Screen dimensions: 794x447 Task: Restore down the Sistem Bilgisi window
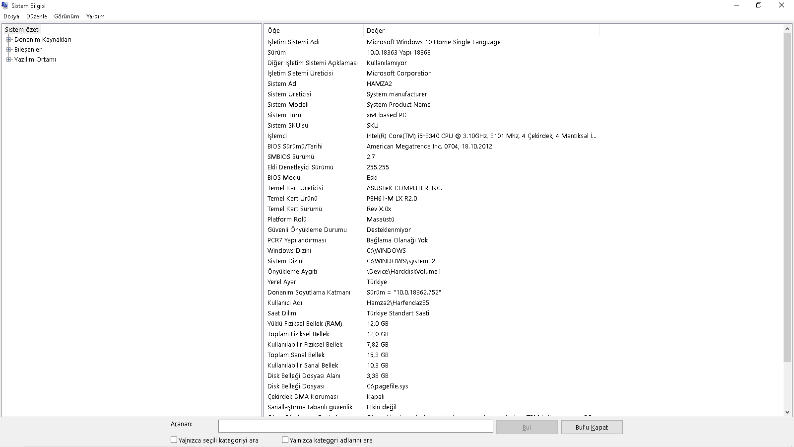[759, 5]
